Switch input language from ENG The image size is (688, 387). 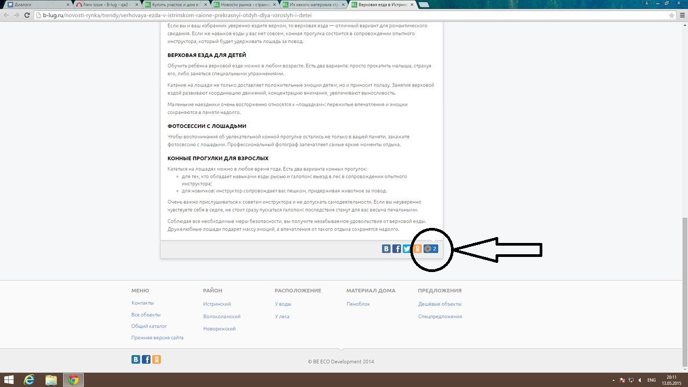point(651,380)
